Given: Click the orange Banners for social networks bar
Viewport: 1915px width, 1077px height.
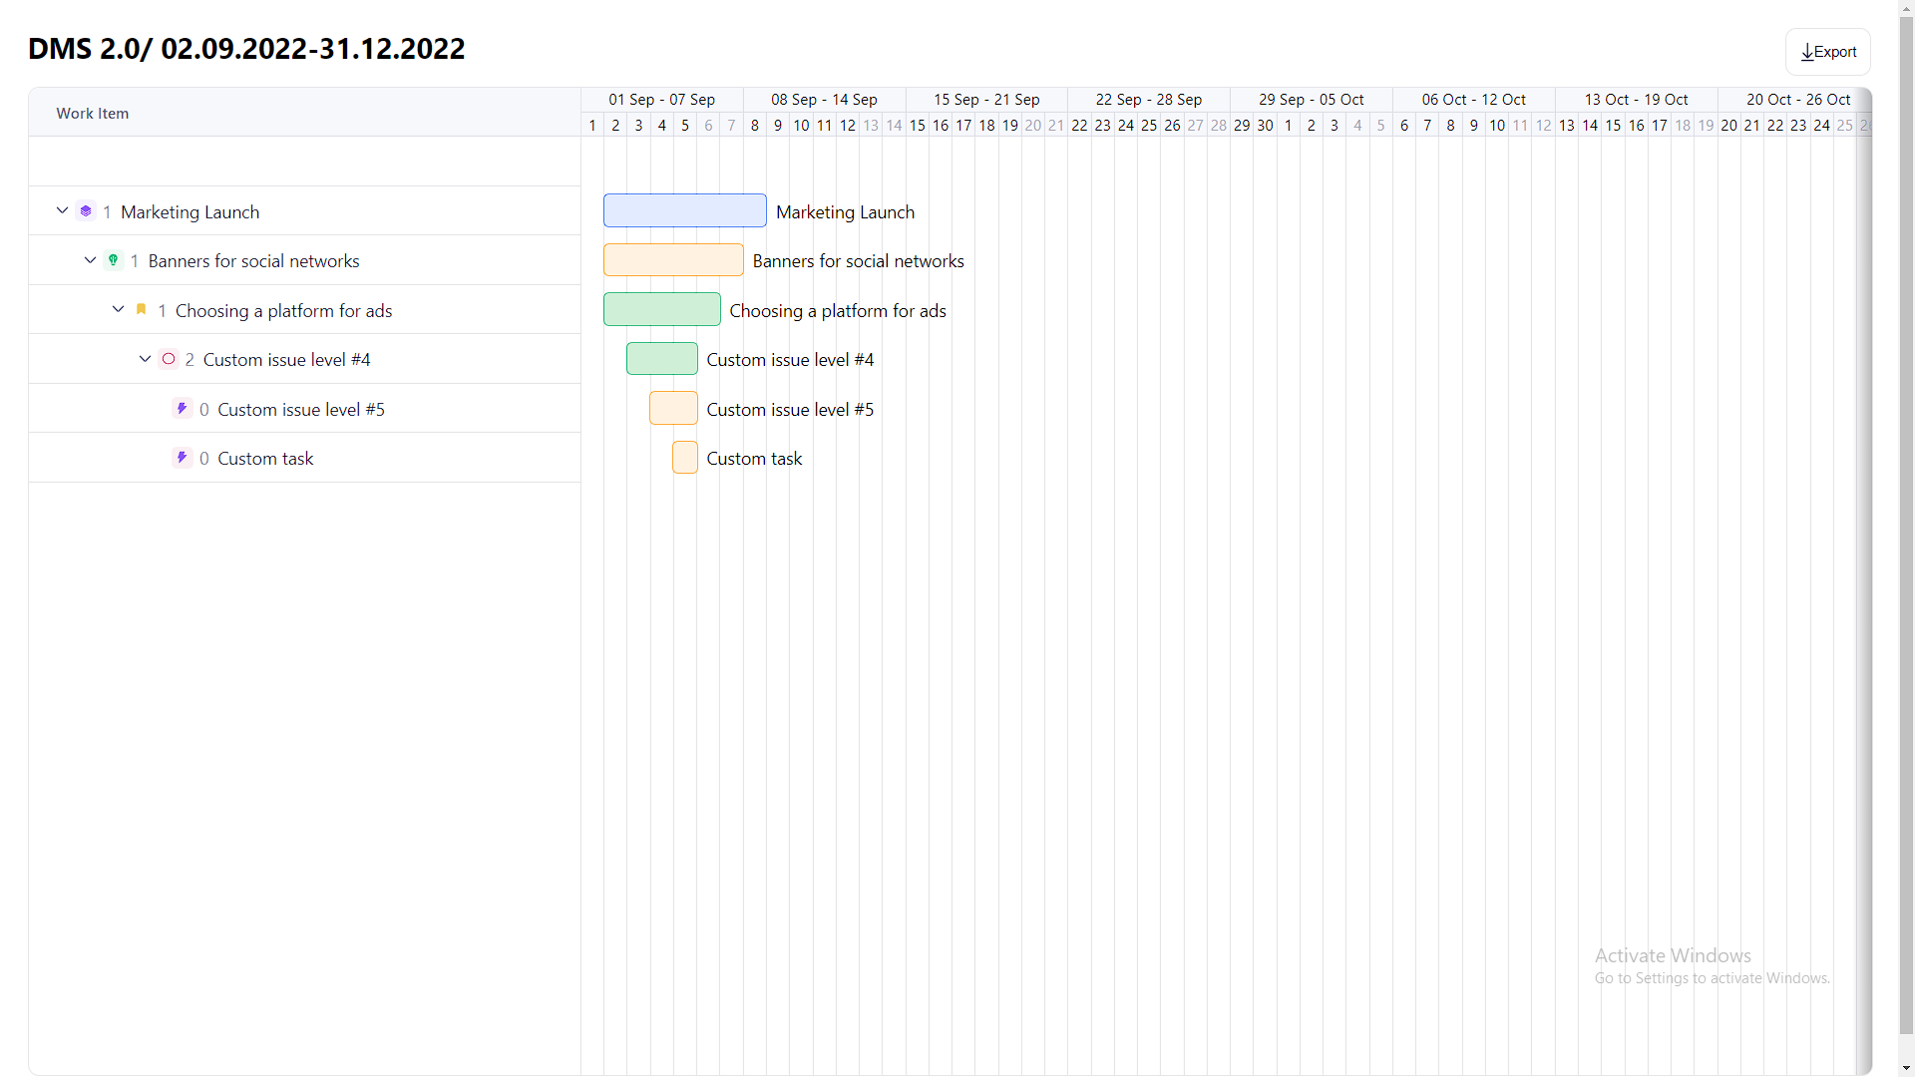Looking at the screenshot, I should coord(673,259).
